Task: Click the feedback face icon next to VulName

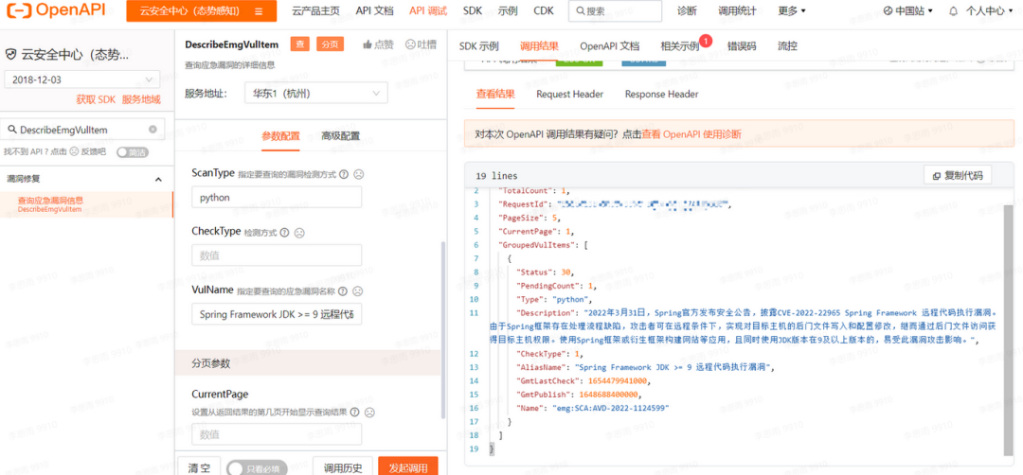Action: 357,291
